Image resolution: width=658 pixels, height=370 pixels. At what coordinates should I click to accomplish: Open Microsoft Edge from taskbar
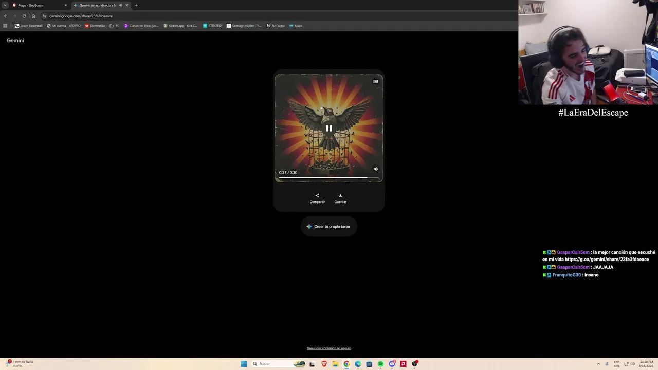[x=358, y=364]
